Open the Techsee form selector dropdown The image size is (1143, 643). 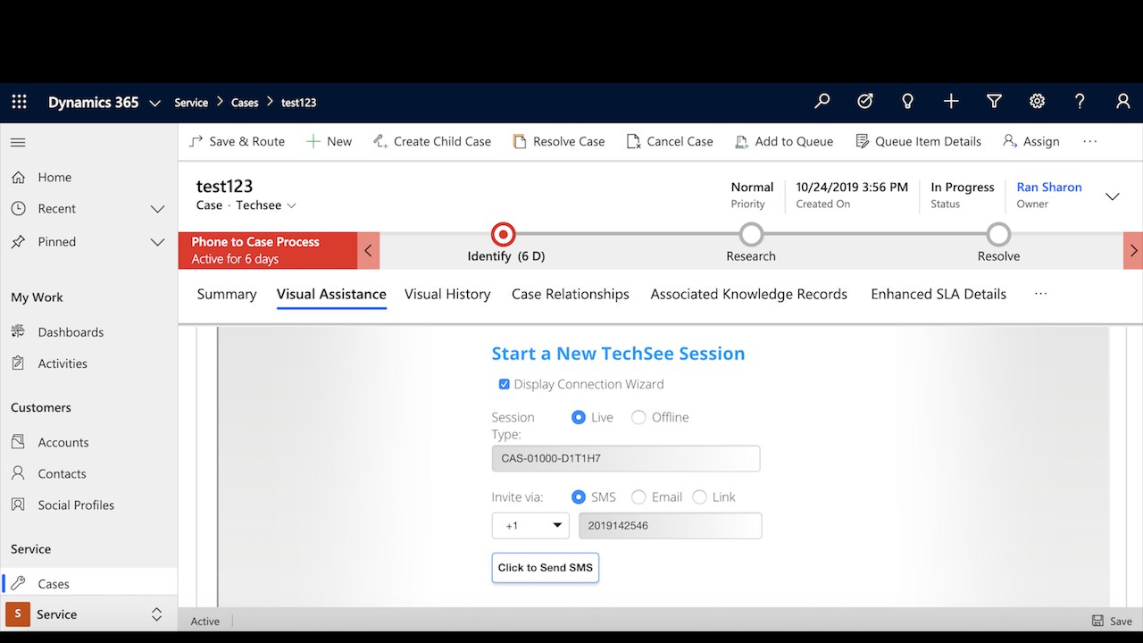pyautogui.click(x=291, y=205)
